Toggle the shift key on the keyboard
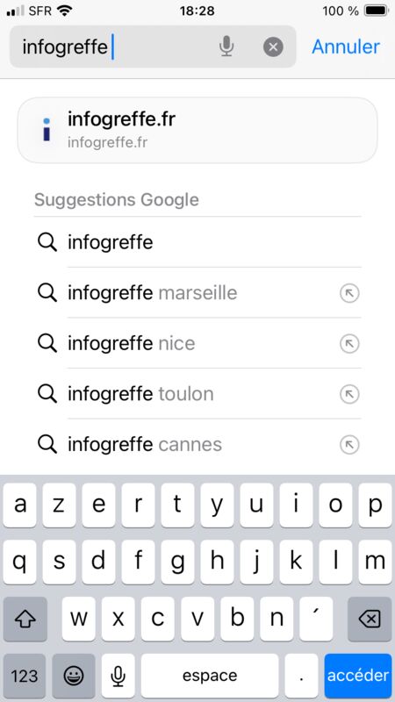This screenshot has width=395, height=702. [25, 619]
